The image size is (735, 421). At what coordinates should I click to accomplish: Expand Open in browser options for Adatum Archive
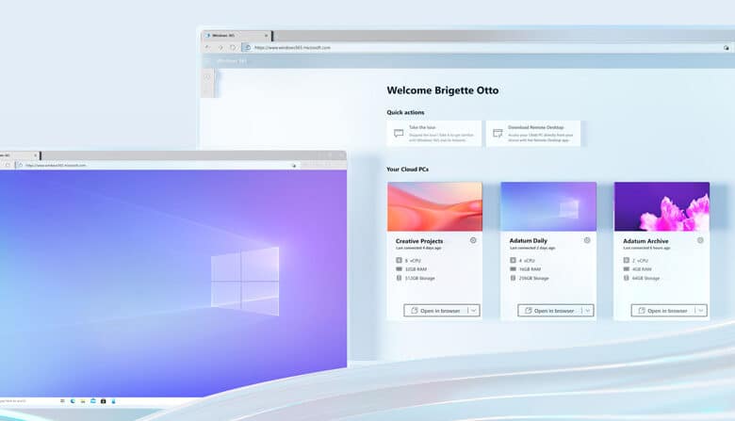coord(701,311)
